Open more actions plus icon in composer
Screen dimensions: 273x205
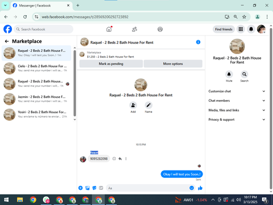[80, 188]
